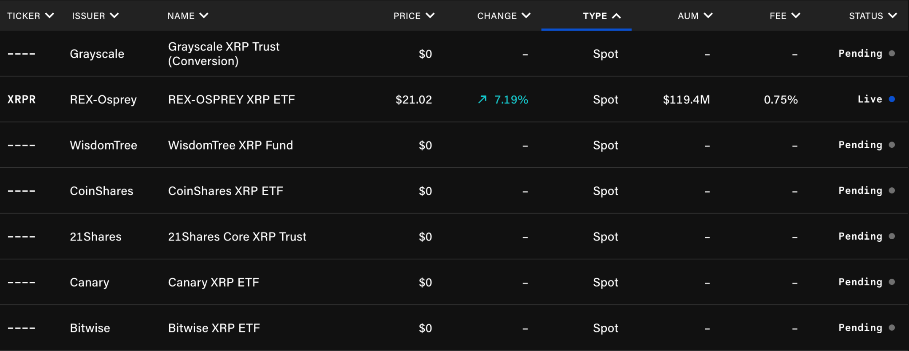
Task: Click the Spot type in 21Shares row
Action: click(x=605, y=237)
